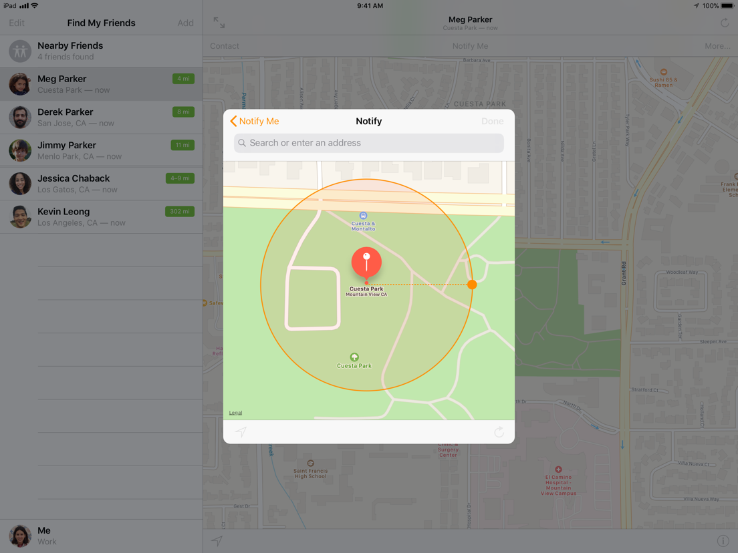
Task: Tap Kevin Leong's profile photo
Action: pos(20,217)
